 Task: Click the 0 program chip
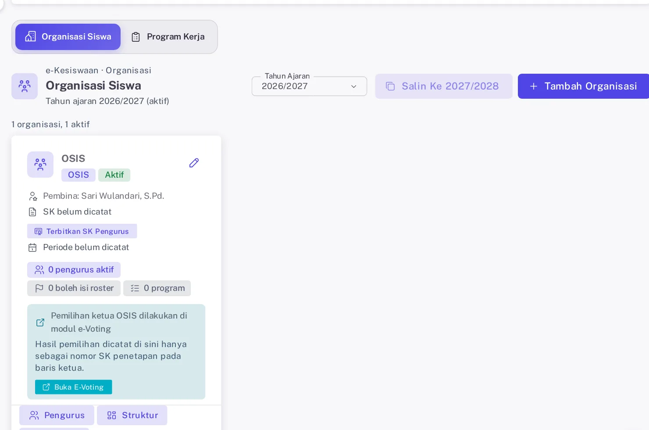point(157,288)
